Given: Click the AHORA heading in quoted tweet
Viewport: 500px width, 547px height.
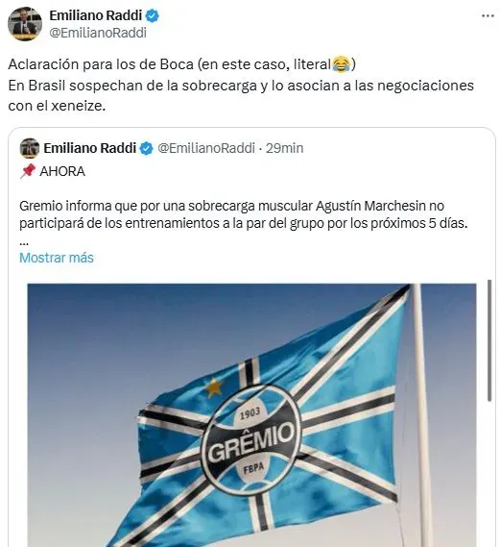Looking at the screenshot, I should 62,171.
